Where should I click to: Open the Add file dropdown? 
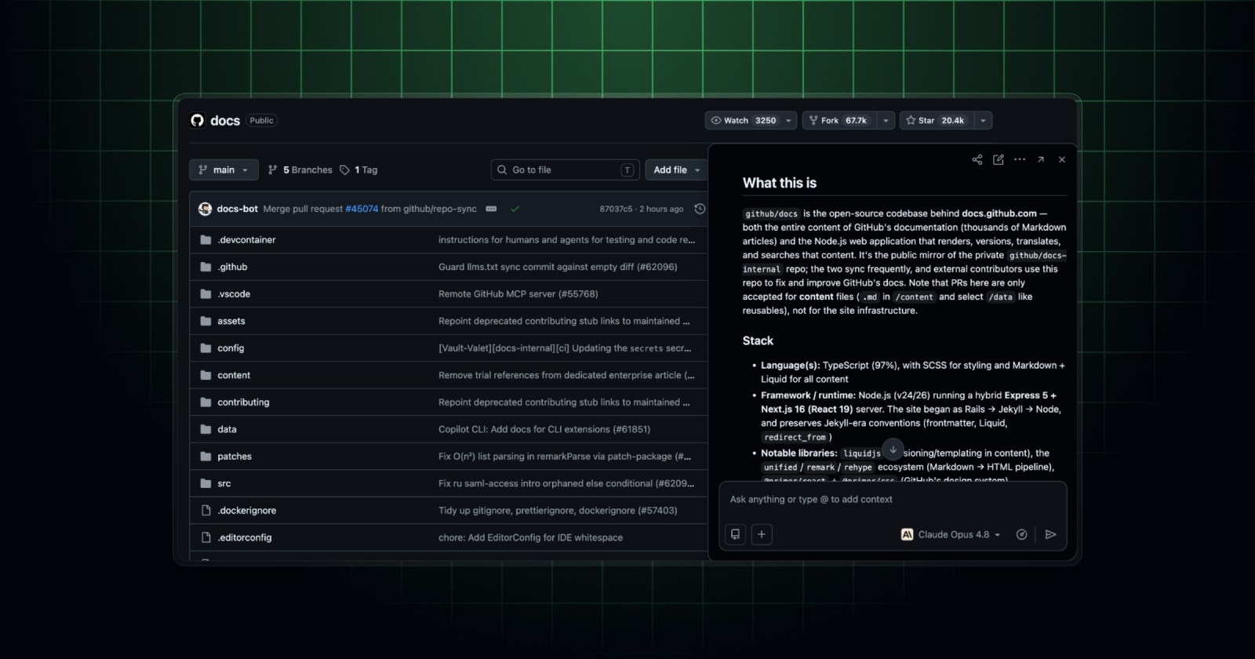676,169
